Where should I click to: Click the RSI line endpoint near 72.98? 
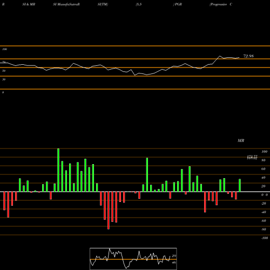pyautogui.click(x=239, y=58)
